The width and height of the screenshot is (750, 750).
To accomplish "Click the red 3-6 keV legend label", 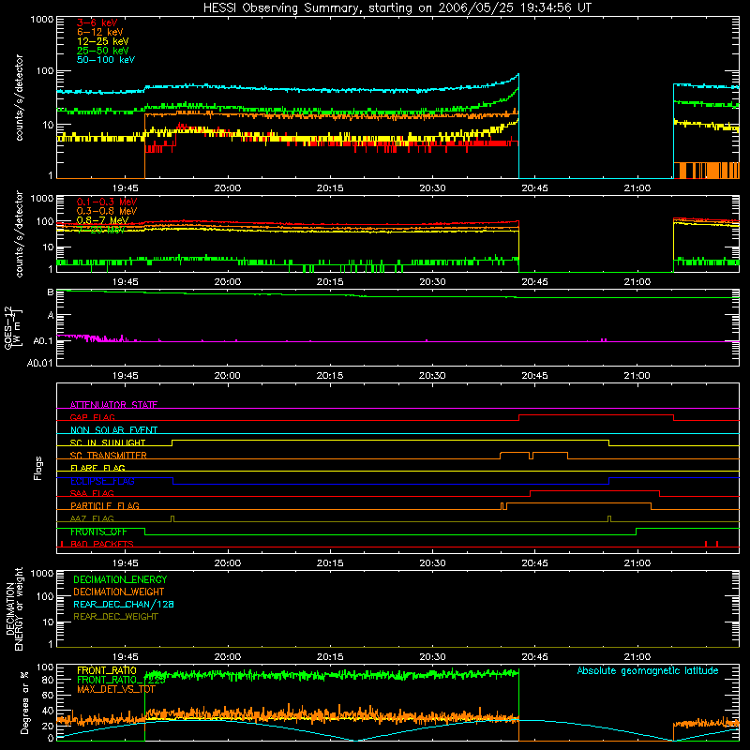I will coord(97,22).
